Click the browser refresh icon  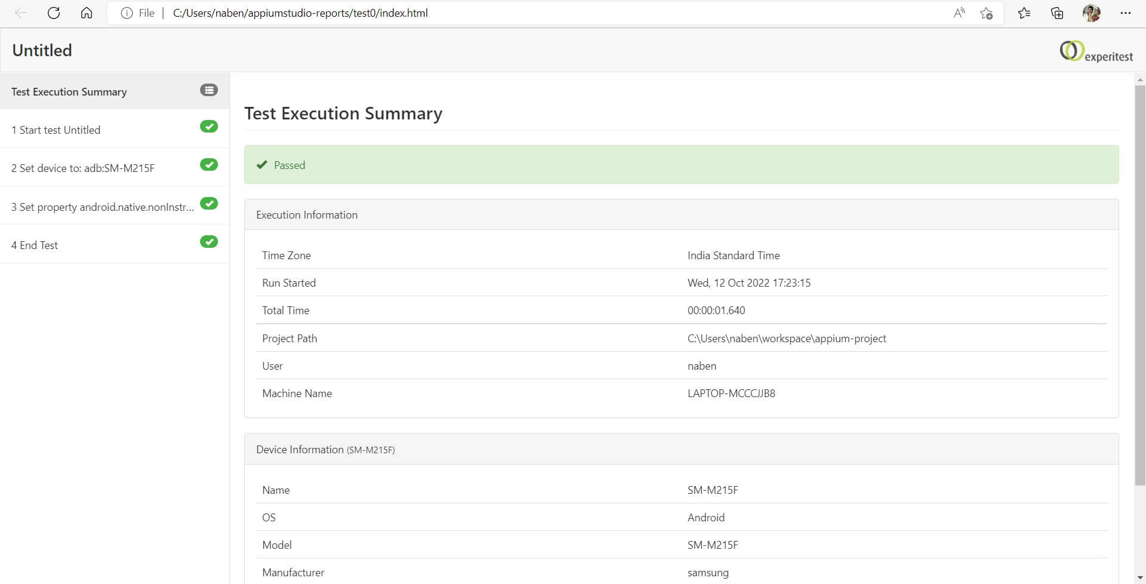pos(54,13)
